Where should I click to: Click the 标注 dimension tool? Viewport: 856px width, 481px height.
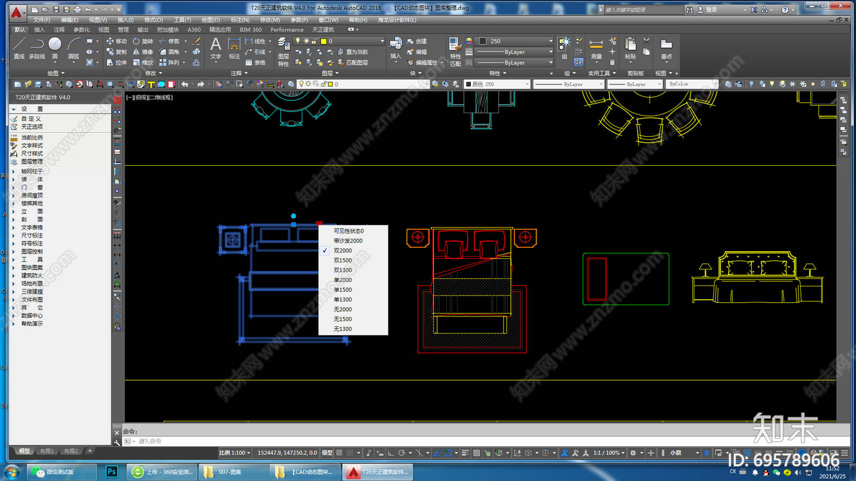pyautogui.click(x=234, y=48)
